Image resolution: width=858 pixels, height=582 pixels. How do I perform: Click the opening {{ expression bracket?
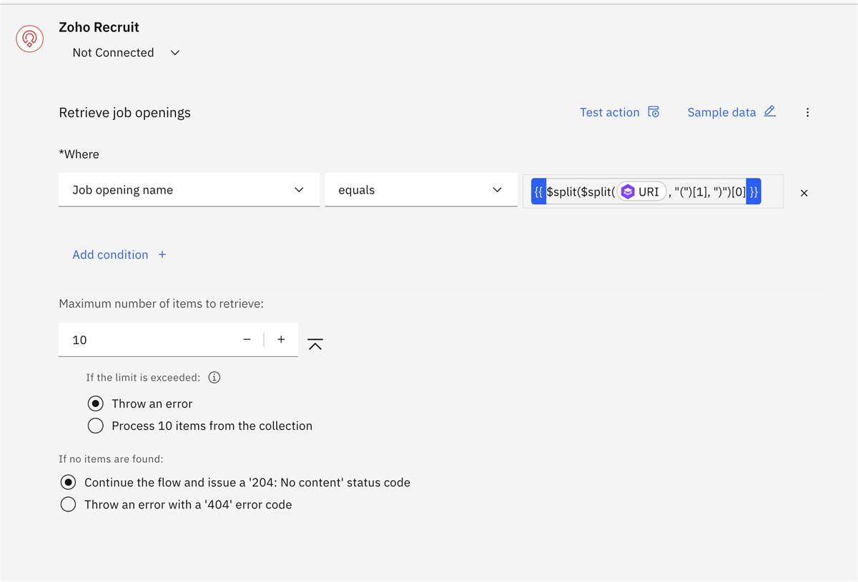pos(539,191)
